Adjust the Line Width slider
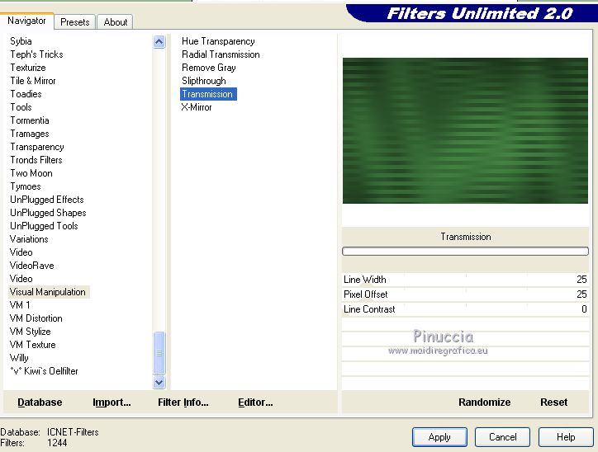Viewport: 598px width, 452px height. pos(465,280)
